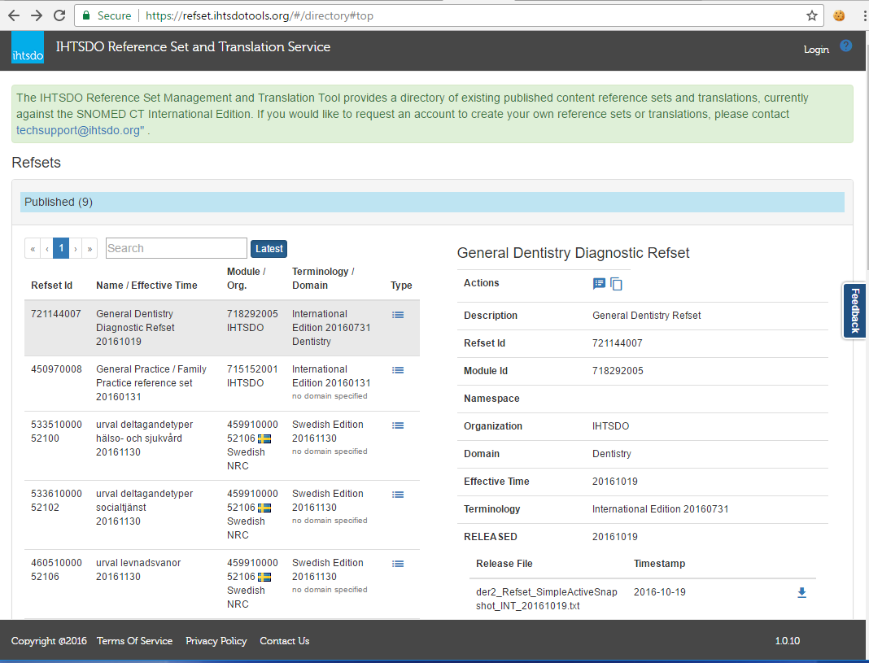The width and height of the screenshot is (869, 663).
Task: Open the help question mark icon
Action: tap(845, 46)
